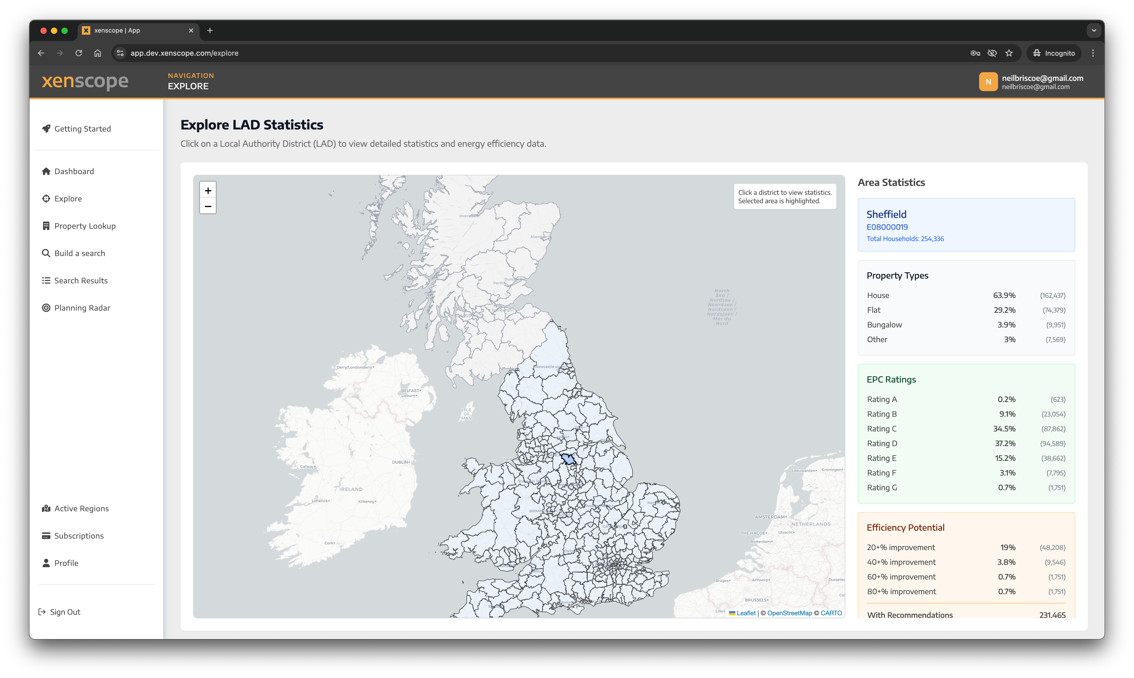1134x678 pixels.
Task: Click the xenscope logo
Action: (x=85, y=81)
